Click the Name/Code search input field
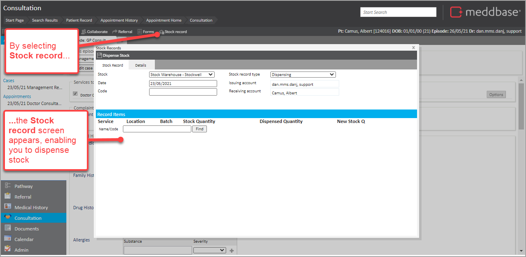 (x=157, y=129)
